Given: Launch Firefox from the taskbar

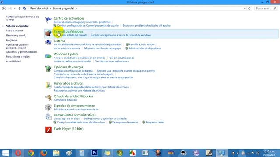Looking at the screenshot, I should pyautogui.click(x=44, y=153).
